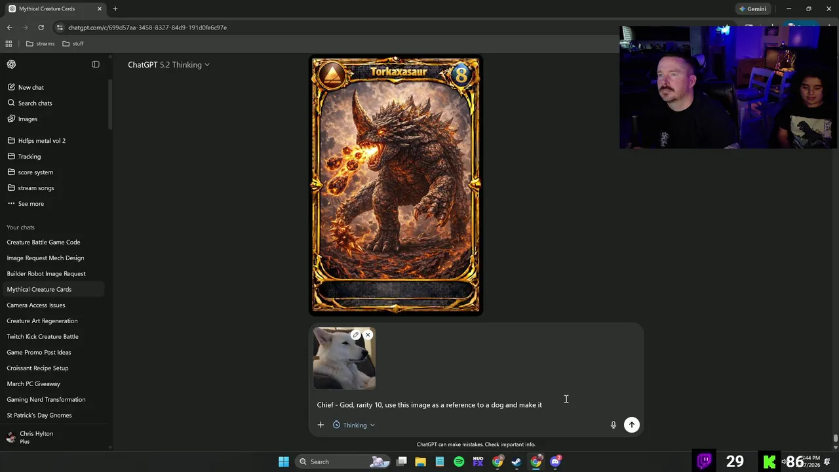The width and height of the screenshot is (839, 472).
Task: Open Croissant Recipe Setup chat
Action: point(37,368)
